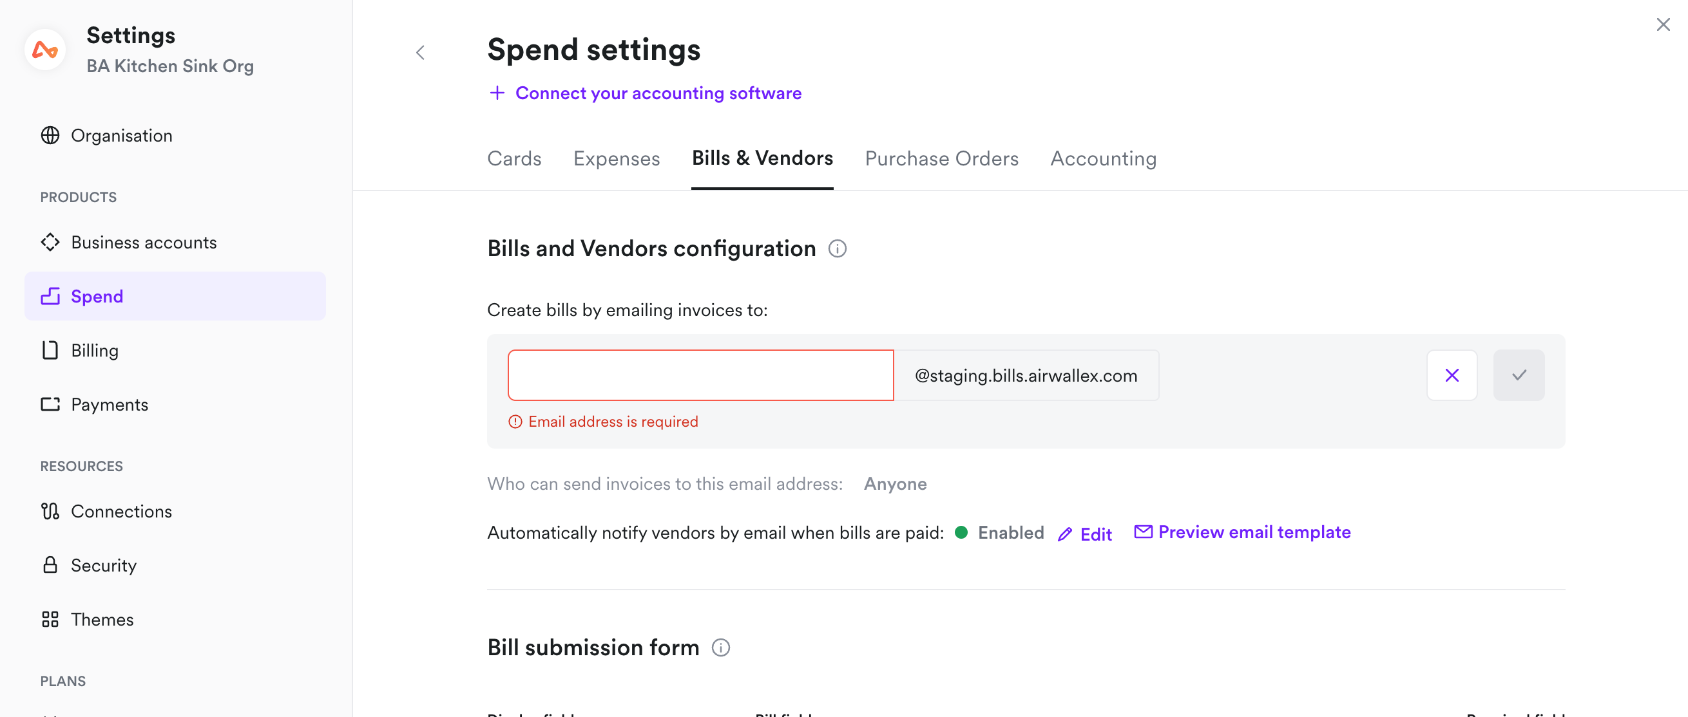
Task: Open info tooltip beside Bills and Vendors configuration
Action: (x=837, y=249)
